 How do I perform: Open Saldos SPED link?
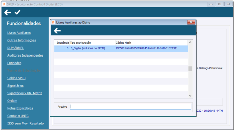[16, 78]
